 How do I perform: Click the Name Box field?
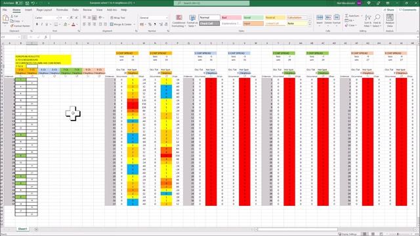[10, 37]
